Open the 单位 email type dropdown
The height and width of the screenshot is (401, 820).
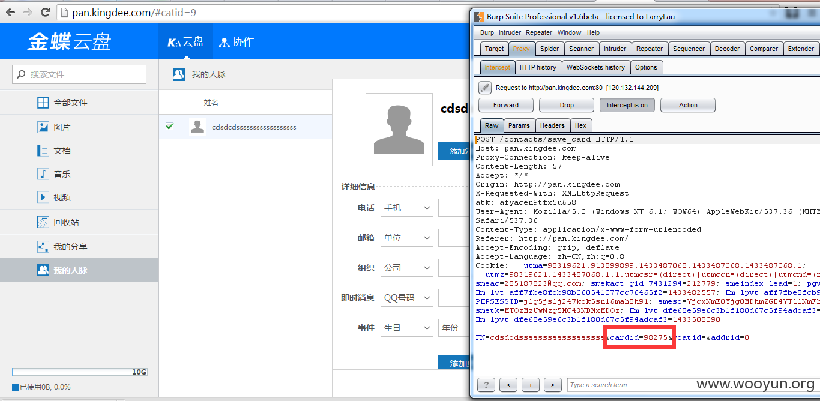(x=407, y=238)
